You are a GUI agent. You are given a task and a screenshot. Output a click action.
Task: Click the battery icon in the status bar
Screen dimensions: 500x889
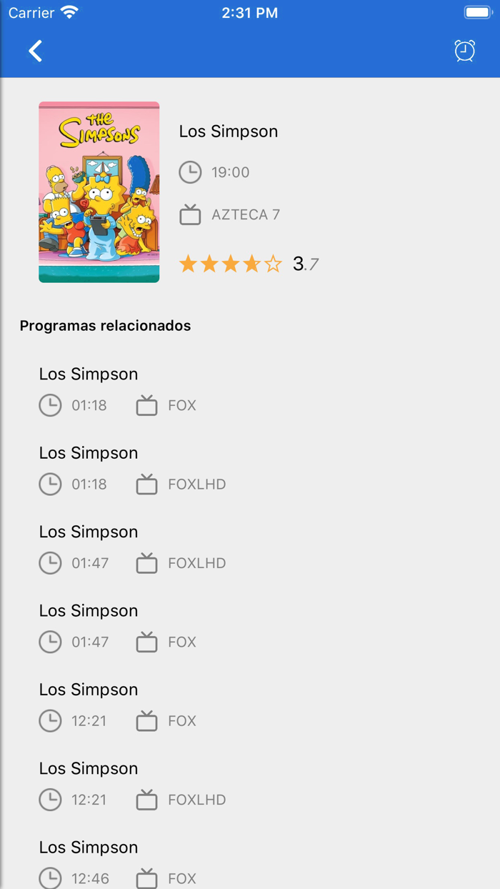pyautogui.click(x=477, y=11)
